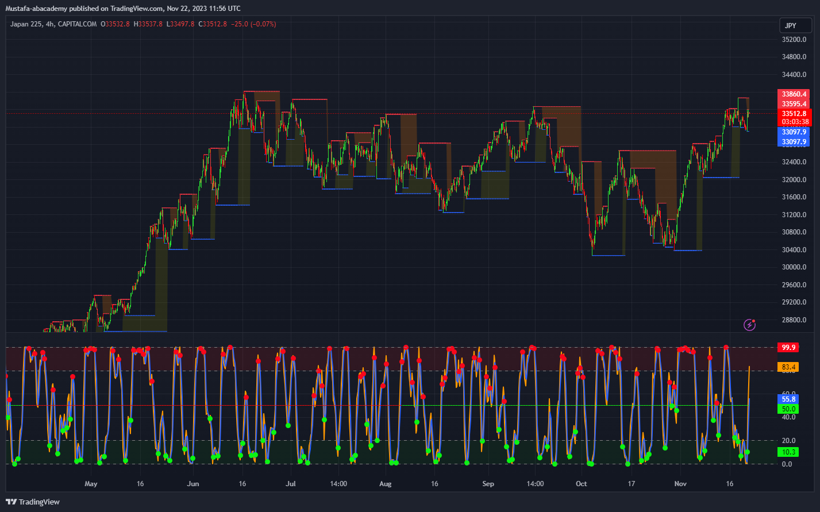820x512 pixels.
Task: Click the Jun label on the time axis
Action: (193, 484)
